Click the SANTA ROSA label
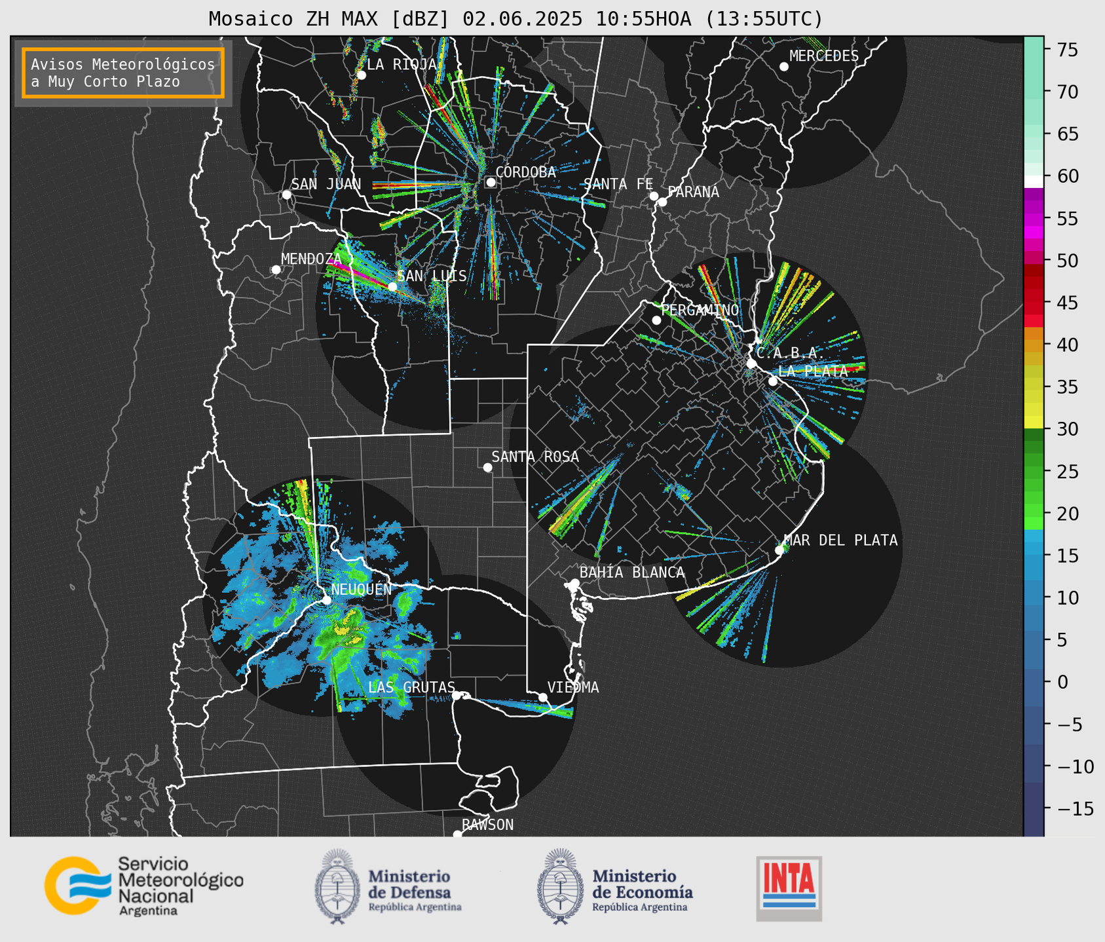Image resolution: width=1105 pixels, height=942 pixels. 535,457
